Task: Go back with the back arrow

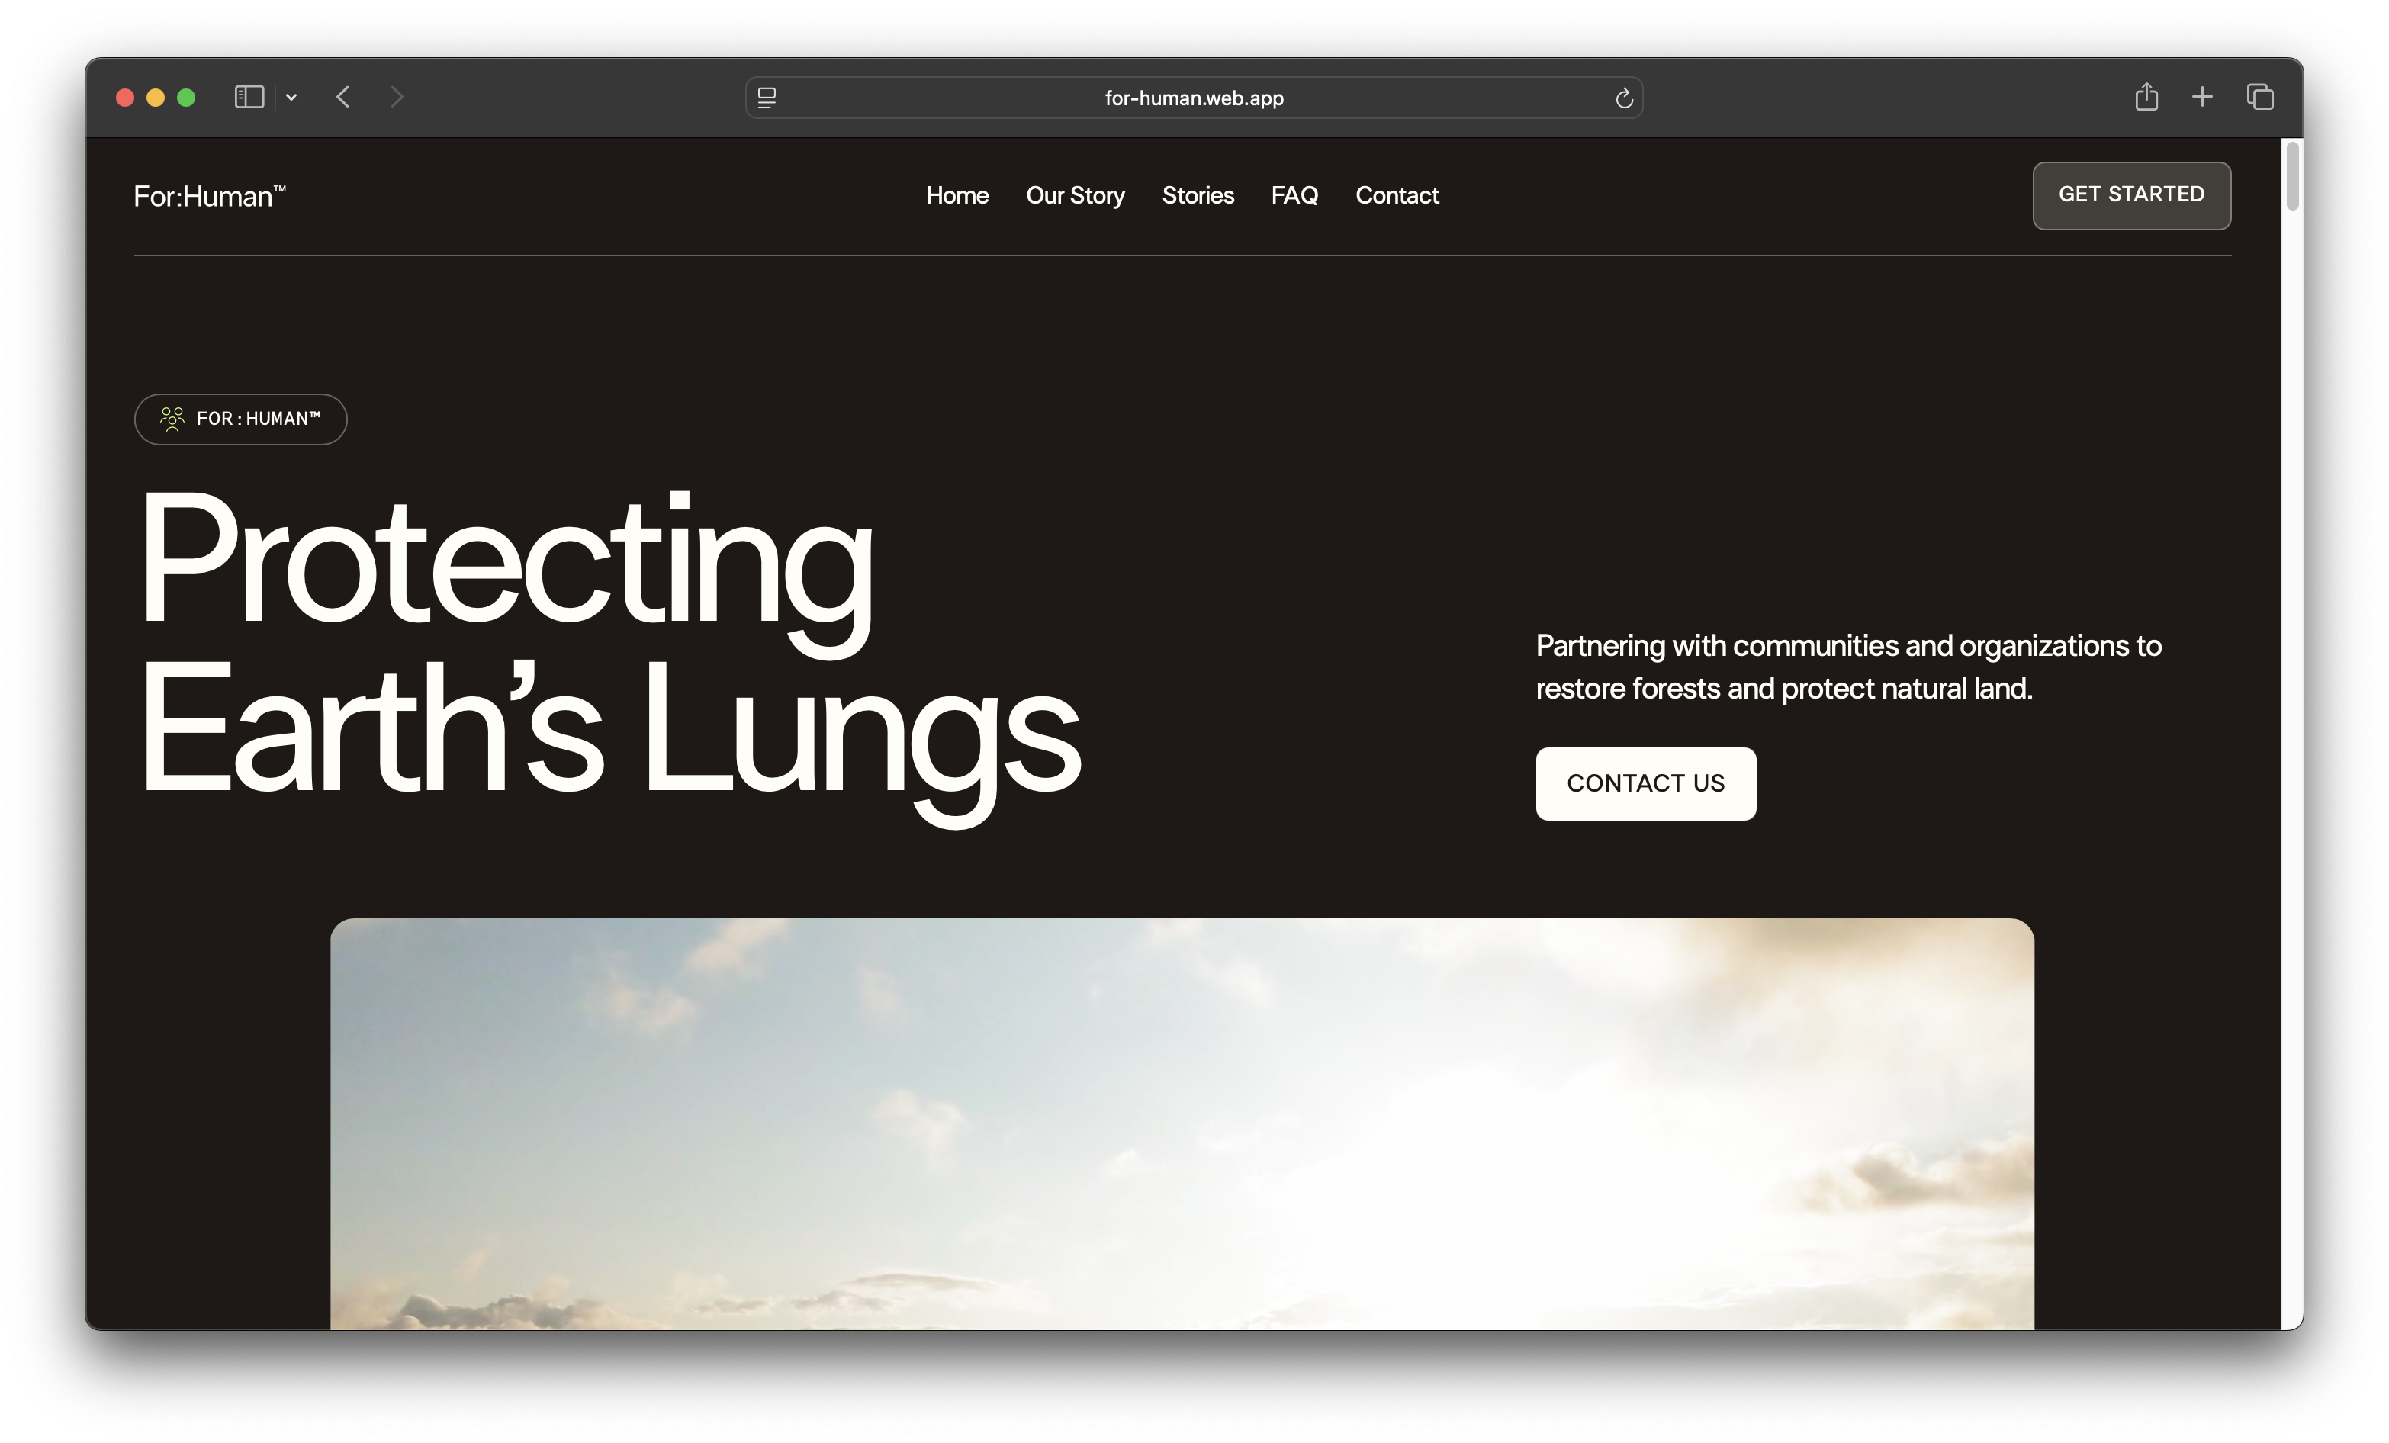Action: 343,97
